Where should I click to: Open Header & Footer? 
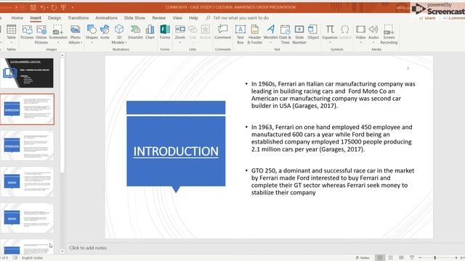(255, 34)
